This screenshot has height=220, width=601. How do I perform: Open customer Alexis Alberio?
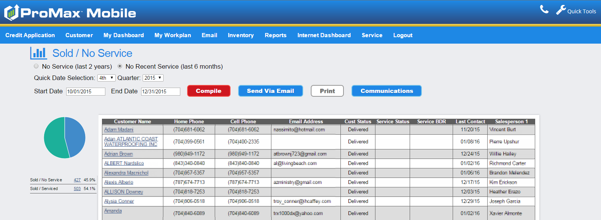click(x=119, y=182)
